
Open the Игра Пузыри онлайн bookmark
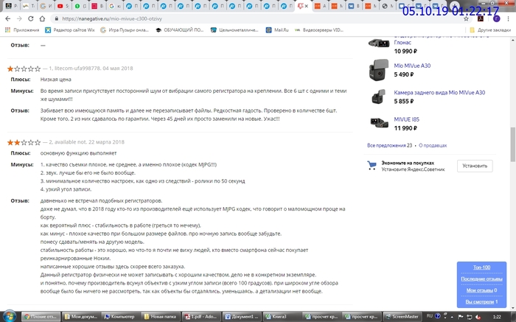pos(125,30)
